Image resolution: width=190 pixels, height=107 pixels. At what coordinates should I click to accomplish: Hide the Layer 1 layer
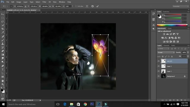[159, 71]
